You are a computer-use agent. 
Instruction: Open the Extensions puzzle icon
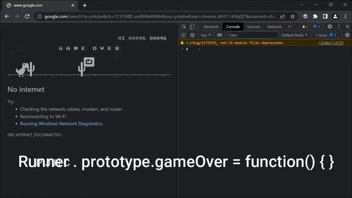pos(315,16)
